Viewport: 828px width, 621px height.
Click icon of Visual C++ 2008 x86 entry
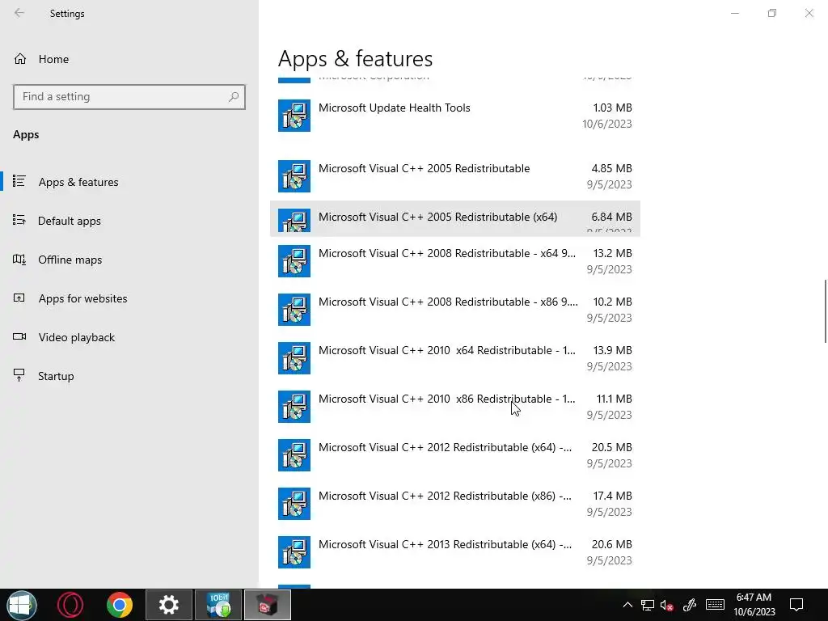(294, 310)
